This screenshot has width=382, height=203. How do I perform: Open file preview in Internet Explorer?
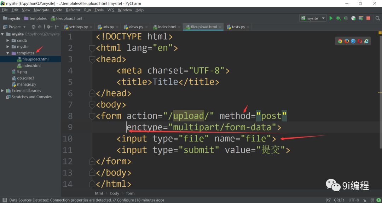[x=366, y=41]
